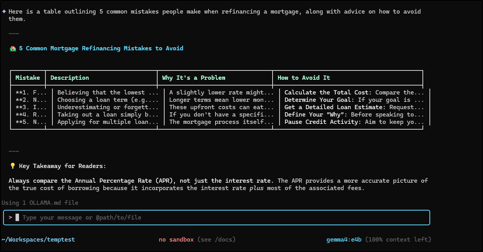Click the 'no sandbox' status indicator

(176, 240)
